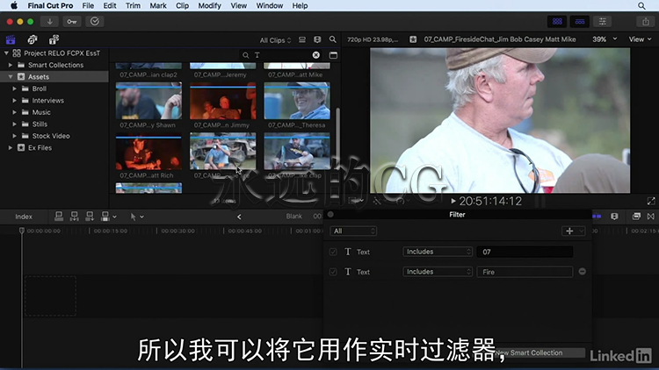Expand the Broll folder
This screenshot has height=370, width=659.
pos(14,89)
